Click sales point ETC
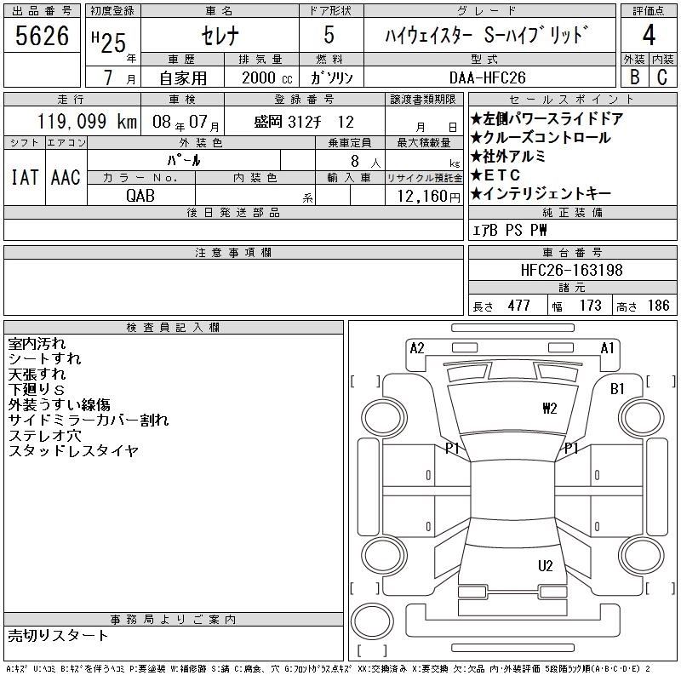681x681 pixels. point(495,175)
